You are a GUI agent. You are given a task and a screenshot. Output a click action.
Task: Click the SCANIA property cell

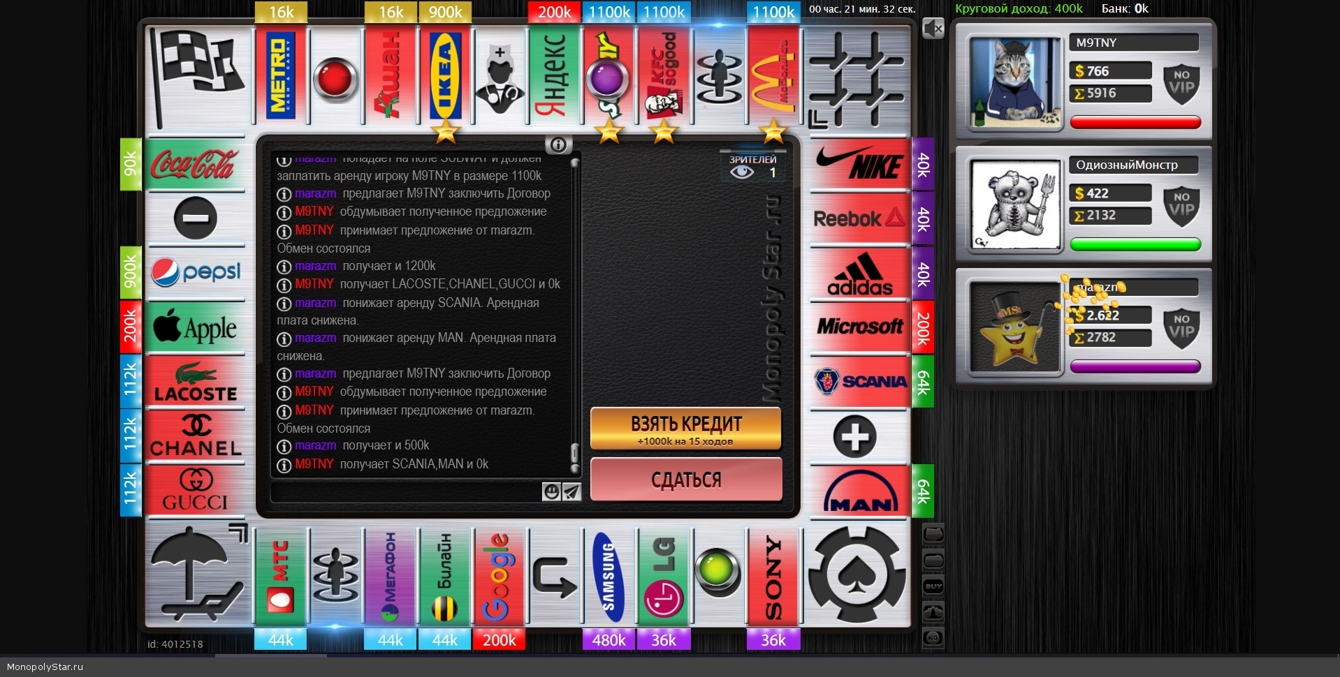coord(860,382)
